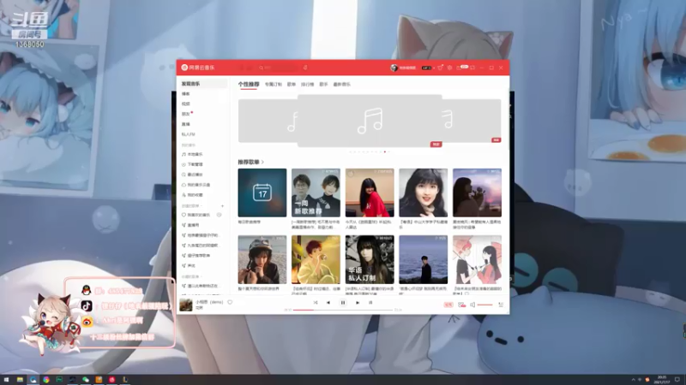
Task: Click the center banner carousel image
Action: pyautogui.click(x=370, y=121)
